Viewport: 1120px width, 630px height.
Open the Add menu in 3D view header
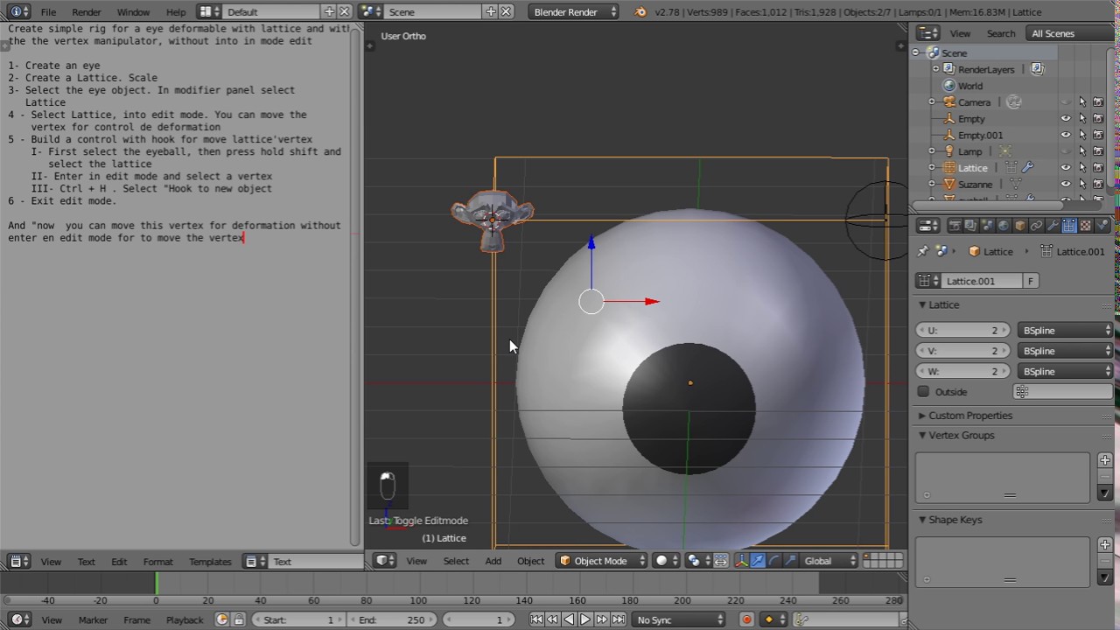point(493,561)
